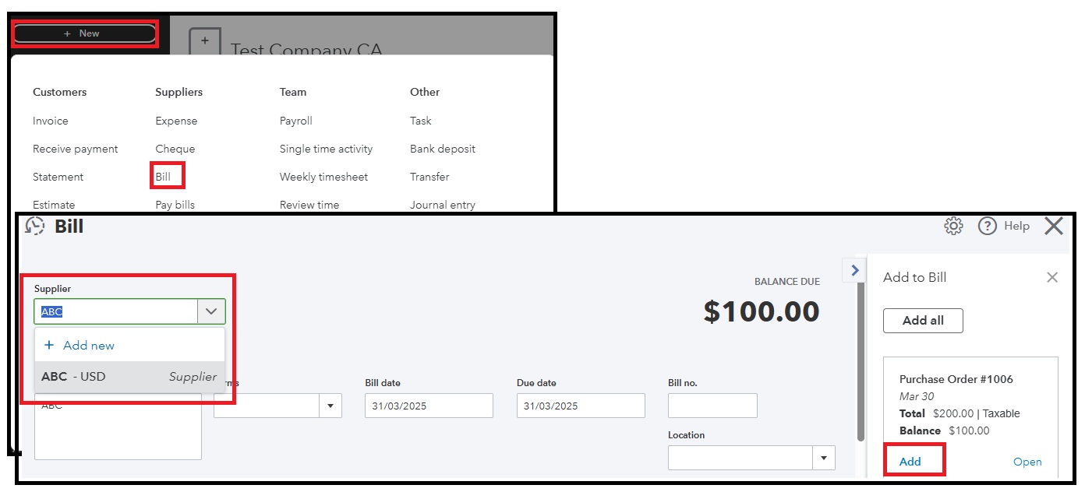Image resolution: width=1085 pixels, height=492 pixels.
Task: Click the + New button
Action: click(x=84, y=33)
